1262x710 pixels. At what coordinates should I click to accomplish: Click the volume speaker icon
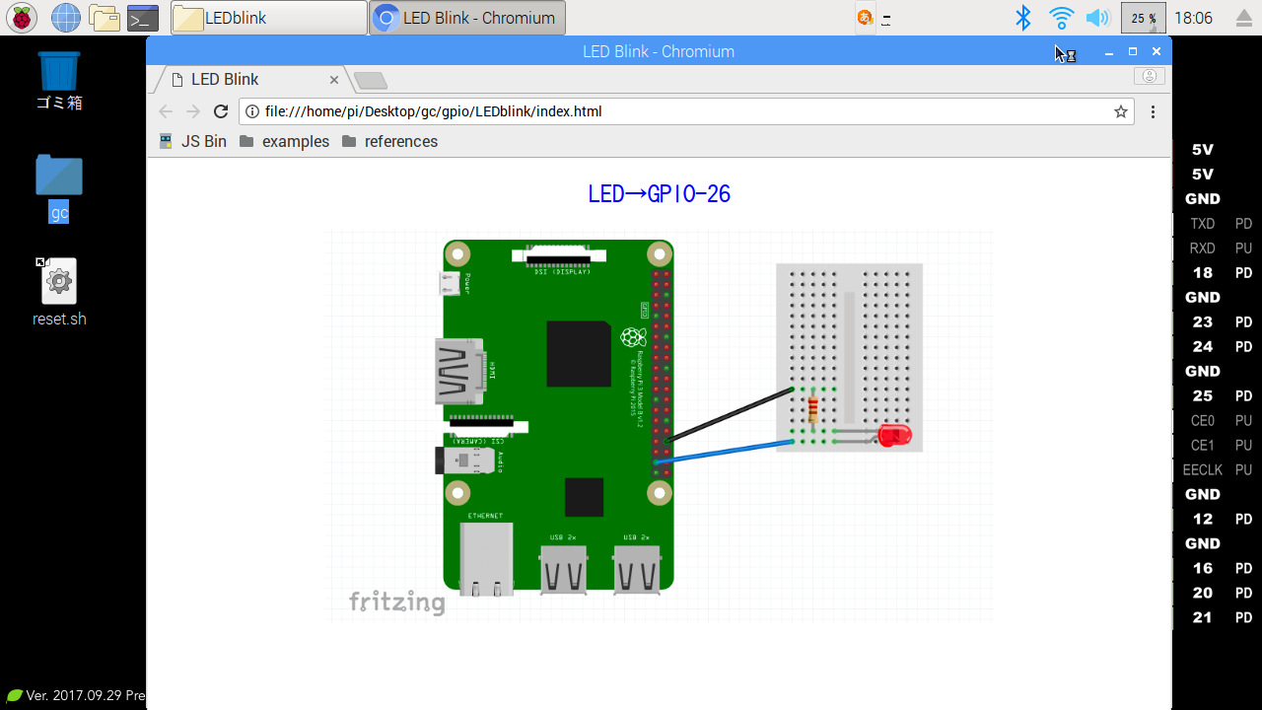coord(1096,18)
